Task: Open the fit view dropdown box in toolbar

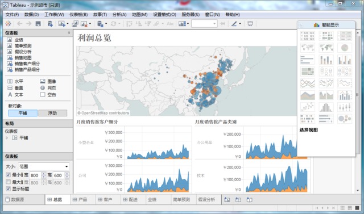Action: [x=204, y=24]
